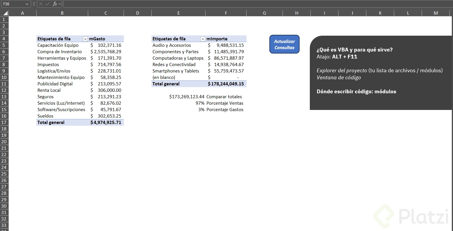Screen dimensions: 453x231
Task: Select the Herramientas y Equipos cell
Action: point(62,58)
